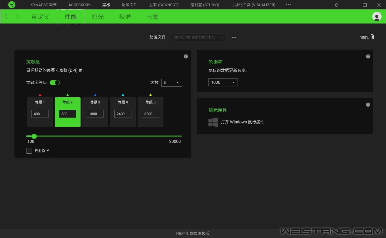Viewport: 386px width, 238px height.
Task: Switch to the ACCESSORY tab
Action: 79,5
